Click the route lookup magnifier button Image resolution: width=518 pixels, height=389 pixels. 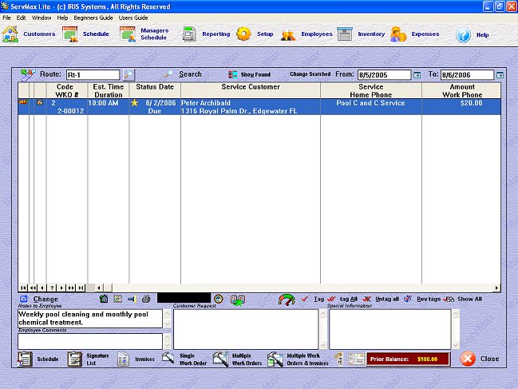(x=129, y=75)
